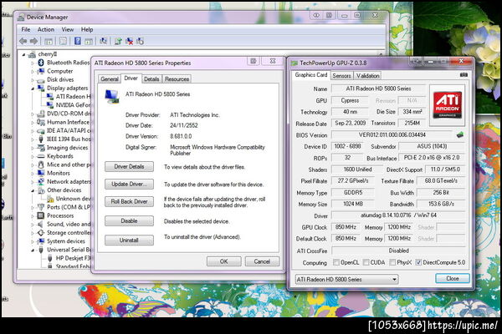The width and height of the screenshot is (502, 334).
Task: Toggle the PhysX checkbox in GPU-Z
Action: click(392, 262)
